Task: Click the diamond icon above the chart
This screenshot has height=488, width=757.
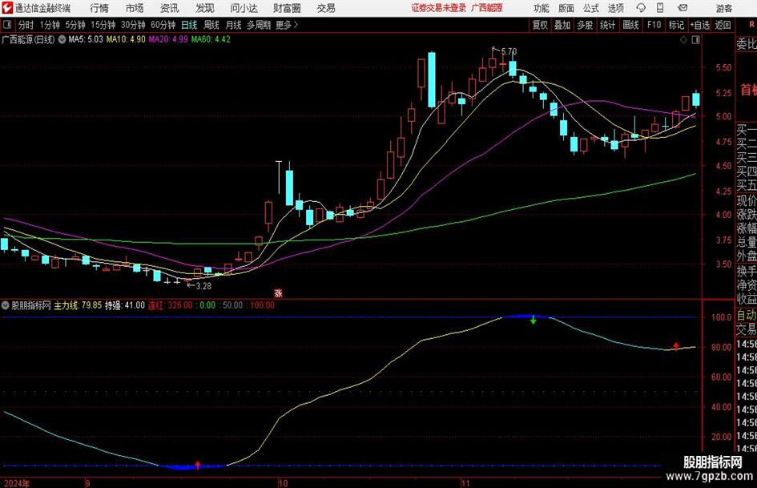Action: click(683, 39)
